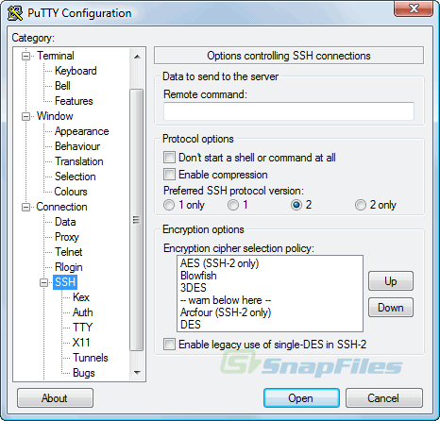This screenshot has width=440, height=421.
Task: Collapse the Window tree node
Action: coord(25,116)
